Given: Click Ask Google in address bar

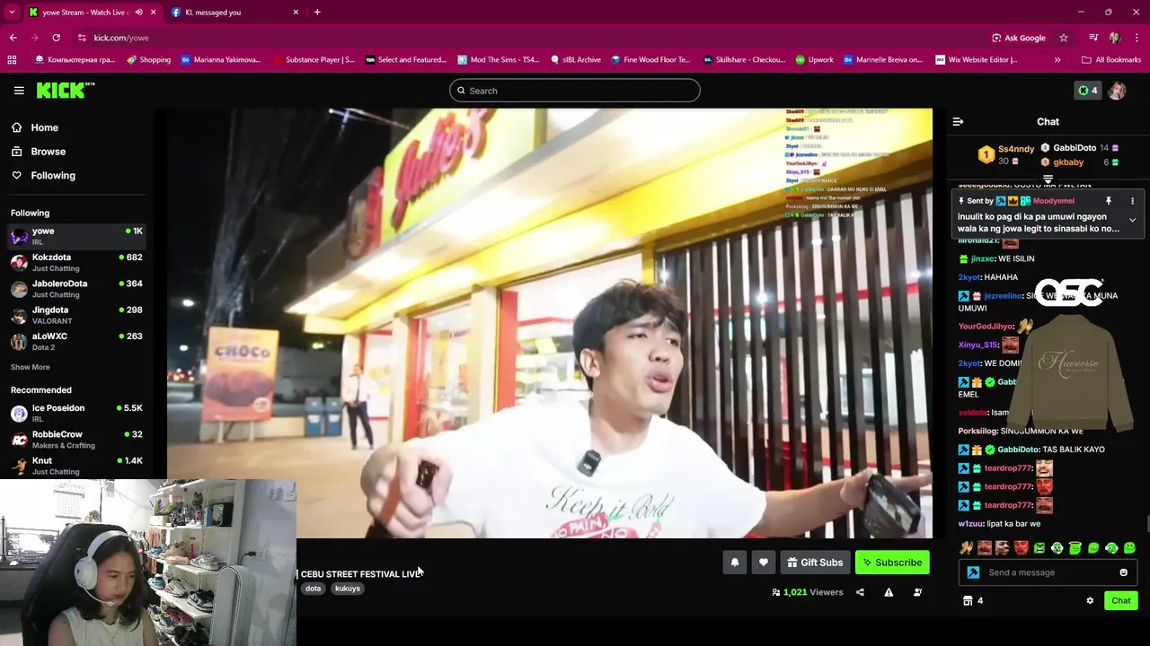Looking at the screenshot, I should [x=1019, y=38].
